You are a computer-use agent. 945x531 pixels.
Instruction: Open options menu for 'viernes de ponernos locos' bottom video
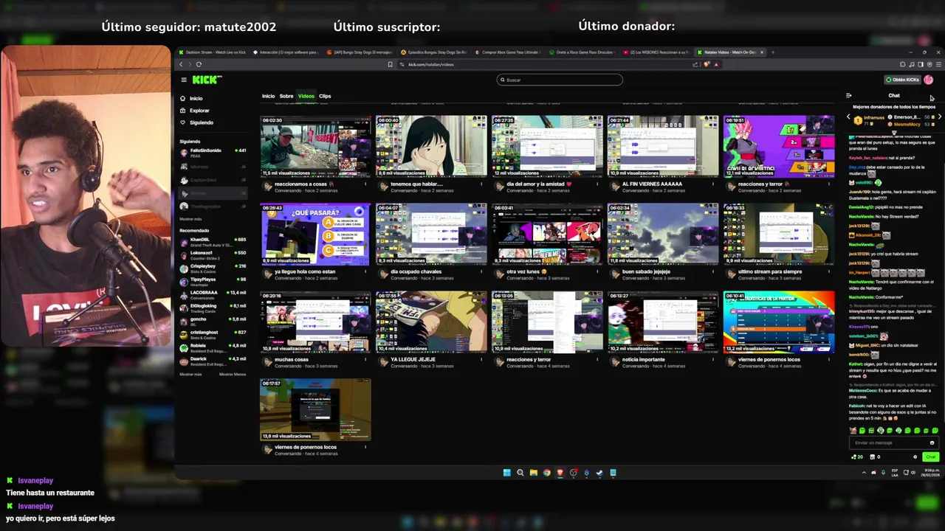click(x=365, y=447)
